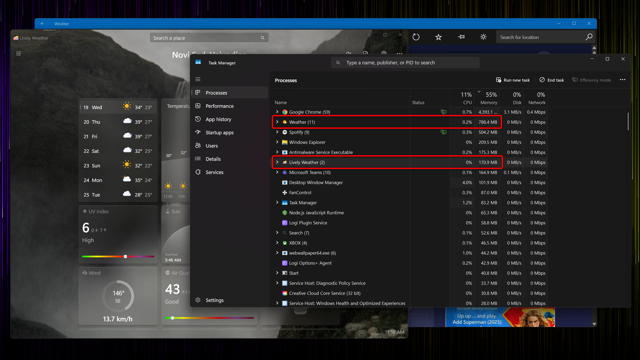The image size is (640, 360).
Task: Click the pin icon in the Weather toolbar
Action: click(461, 37)
